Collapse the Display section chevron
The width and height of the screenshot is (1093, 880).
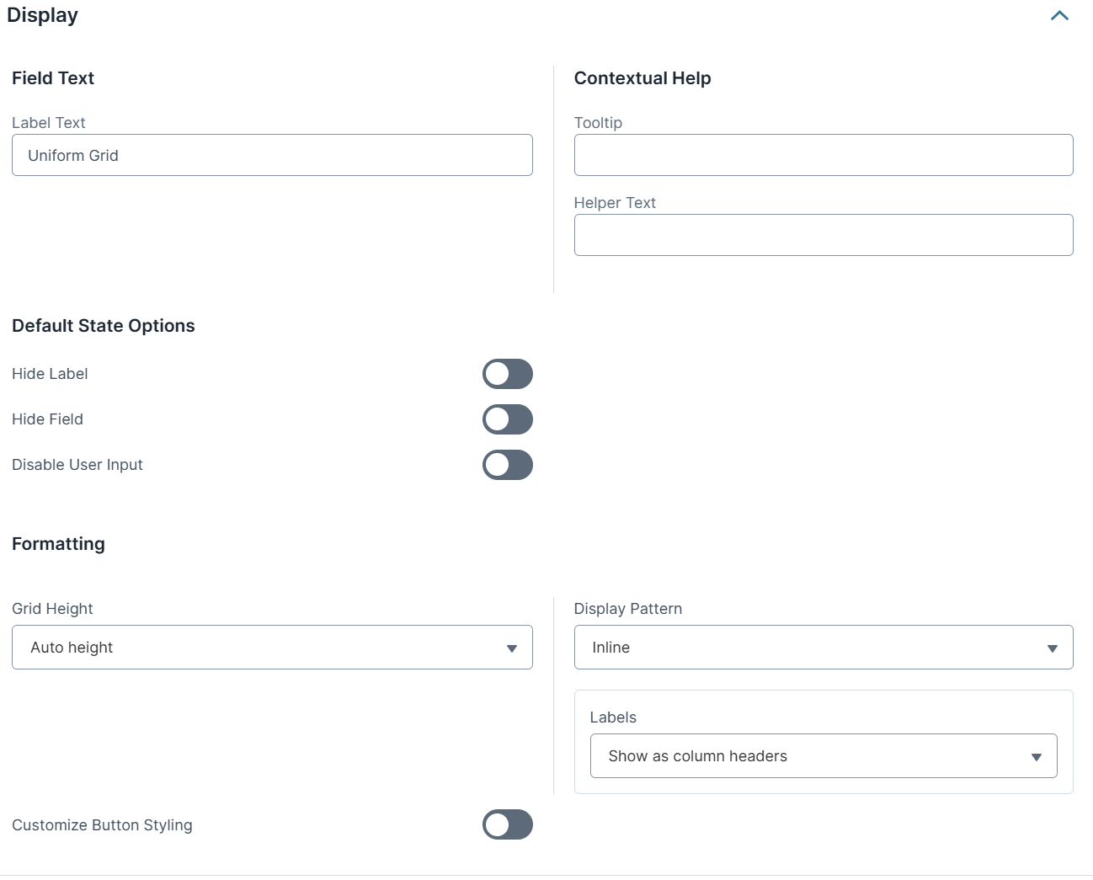coord(1059,16)
